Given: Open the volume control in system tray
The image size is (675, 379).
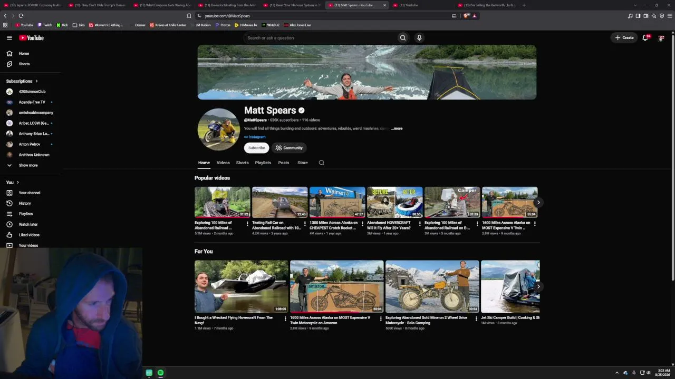Looking at the screenshot, I should click(649, 373).
